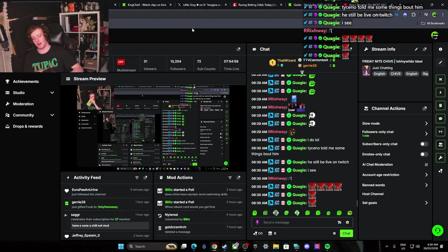Click the green Chat send button
Image resolution: width=448 pixels, height=252 pixels.
(x=346, y=233)
